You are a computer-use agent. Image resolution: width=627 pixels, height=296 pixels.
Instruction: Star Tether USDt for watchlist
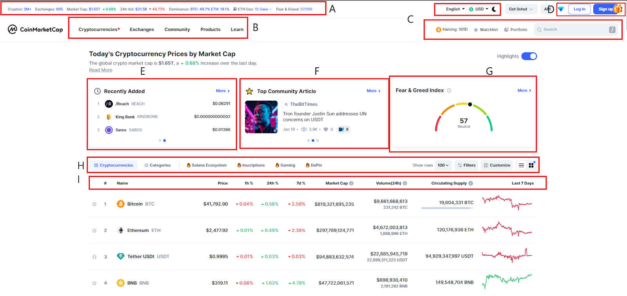[x=94, y=257]
